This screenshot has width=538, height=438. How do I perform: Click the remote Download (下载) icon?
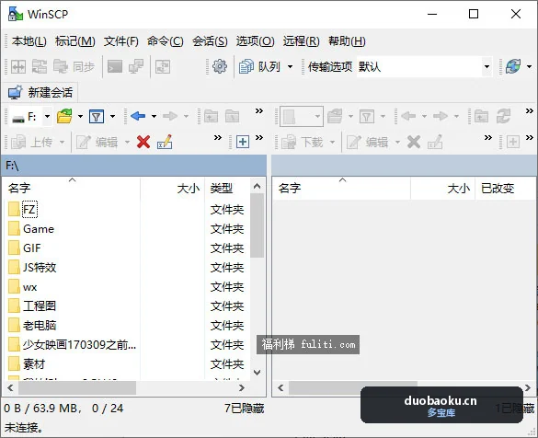pos(289,142)
